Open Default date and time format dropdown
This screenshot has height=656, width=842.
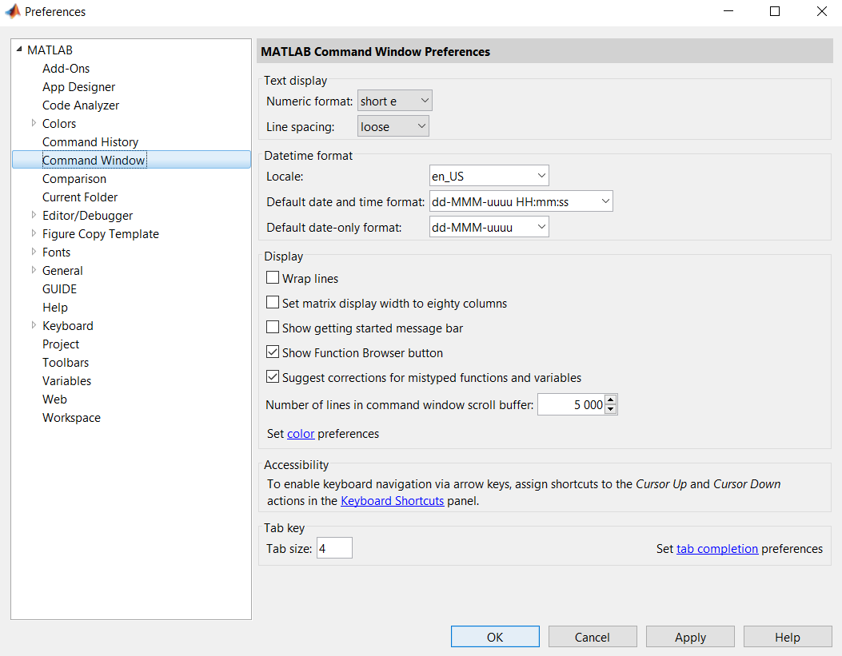click(521, 201)
